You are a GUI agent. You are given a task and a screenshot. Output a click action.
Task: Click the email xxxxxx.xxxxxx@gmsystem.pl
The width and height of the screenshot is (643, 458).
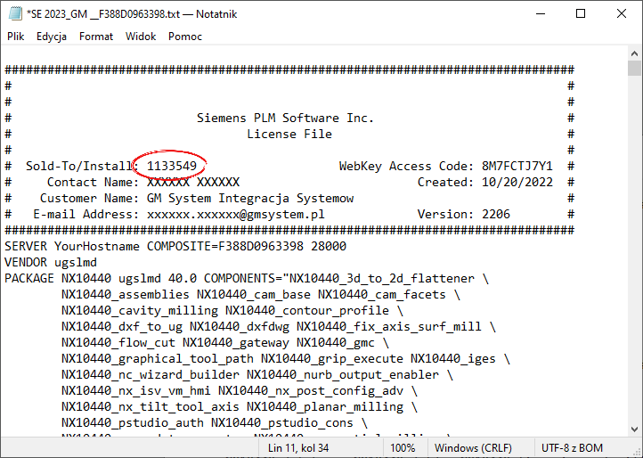coord(236,215)
